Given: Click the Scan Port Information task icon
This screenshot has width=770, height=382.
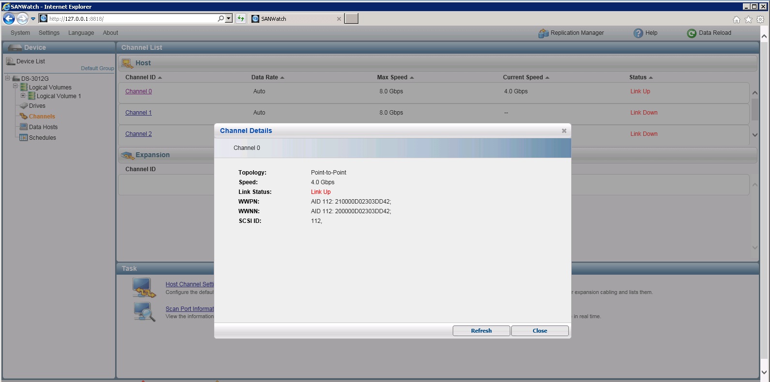Looking at the screenshot, I should click(144, 312).
